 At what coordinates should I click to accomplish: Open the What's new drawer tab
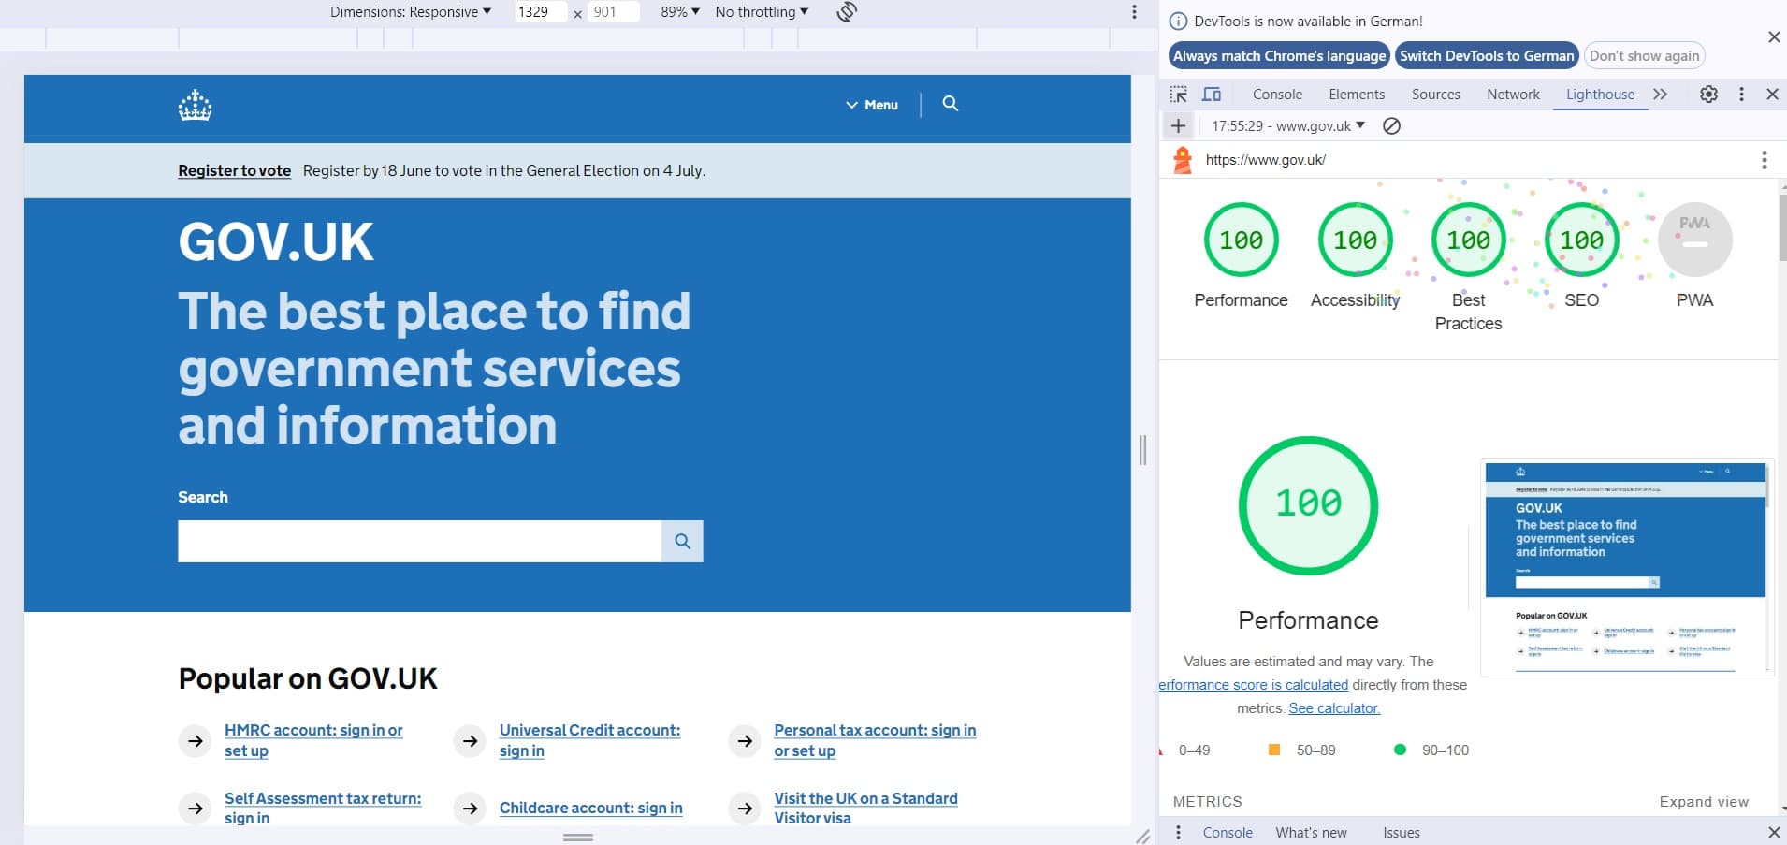point(1311,832)
